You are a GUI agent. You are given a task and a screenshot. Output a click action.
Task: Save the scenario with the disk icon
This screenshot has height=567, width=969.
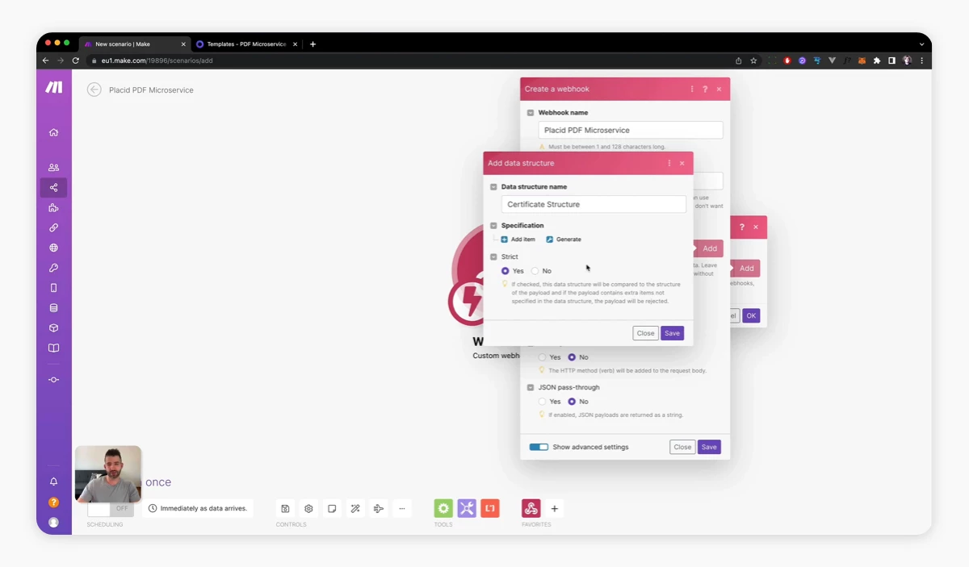pyautogui.click(x=285, y=509)
